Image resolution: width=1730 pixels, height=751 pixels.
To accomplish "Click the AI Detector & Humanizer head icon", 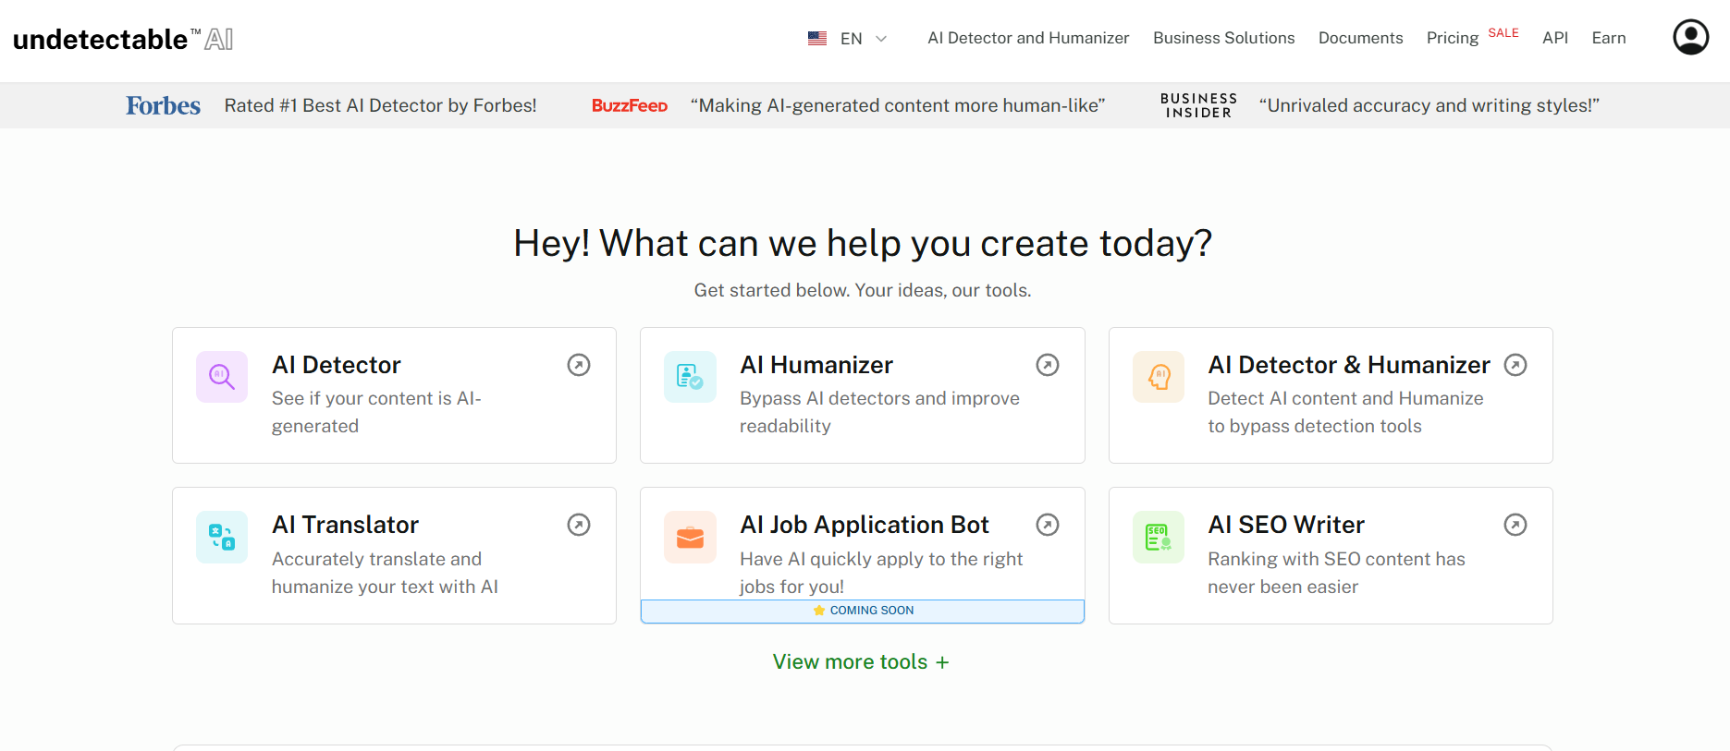I will pyautogui.click(x=1159, y=377).
